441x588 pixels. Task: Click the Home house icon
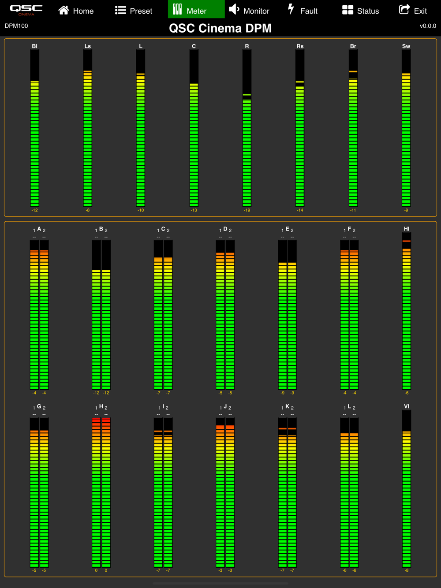click(x=64, y=10)
